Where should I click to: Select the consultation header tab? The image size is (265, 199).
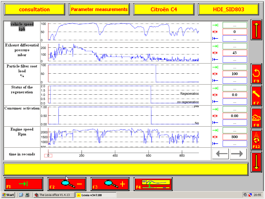click(34, 9)
